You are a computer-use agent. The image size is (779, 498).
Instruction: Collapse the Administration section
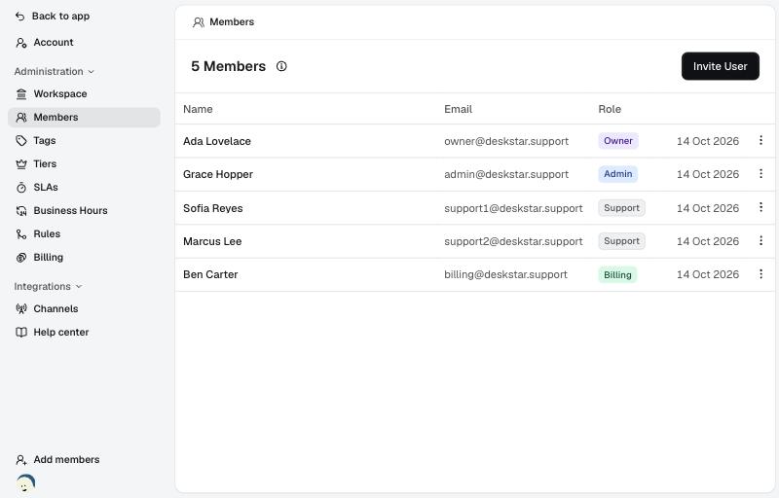tap(55, 71)
